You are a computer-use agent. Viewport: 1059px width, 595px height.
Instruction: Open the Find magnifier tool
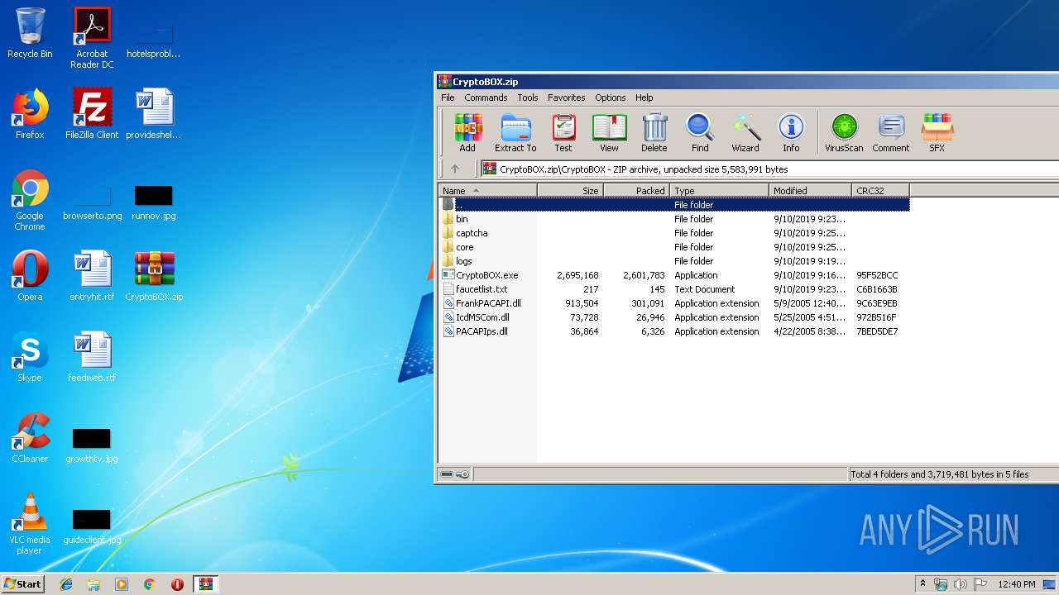(700, 133)
